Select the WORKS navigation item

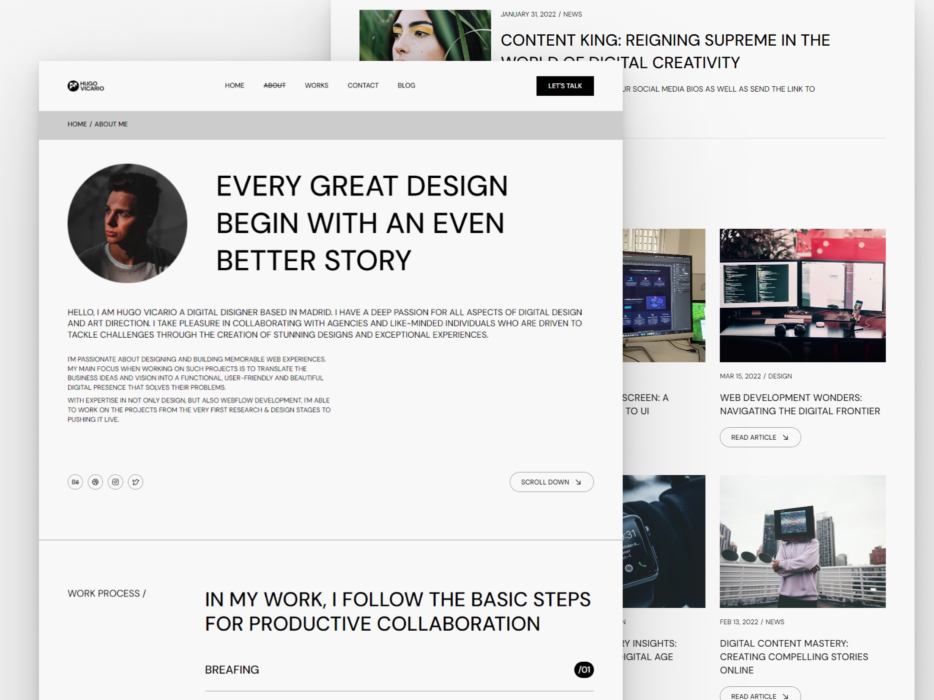pyautogui.click(x=316, y=86)
